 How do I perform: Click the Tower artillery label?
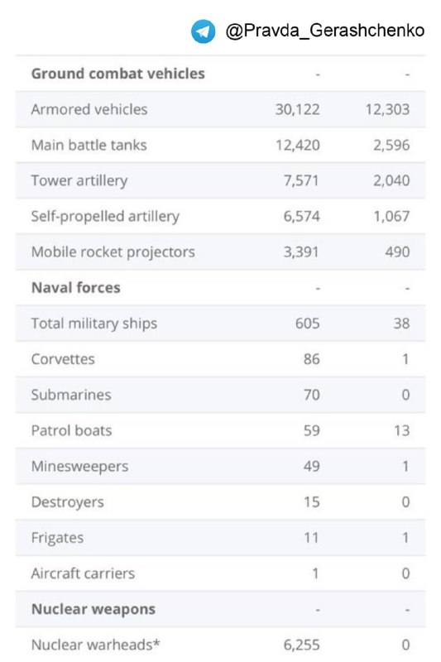(79, 180)
